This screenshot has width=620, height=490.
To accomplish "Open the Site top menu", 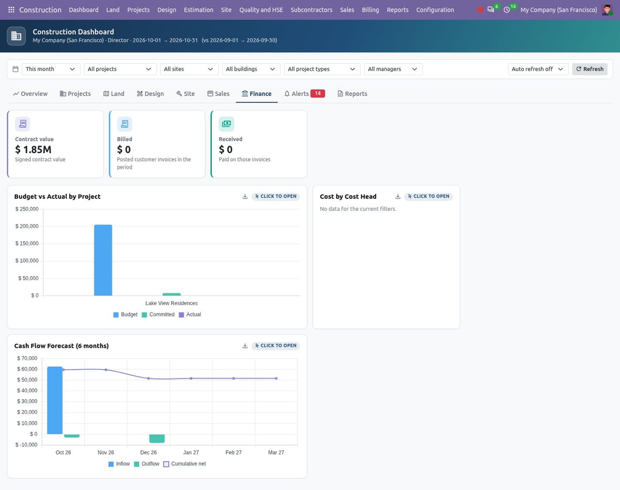I will pyautogui.click(x=226, y=10).
